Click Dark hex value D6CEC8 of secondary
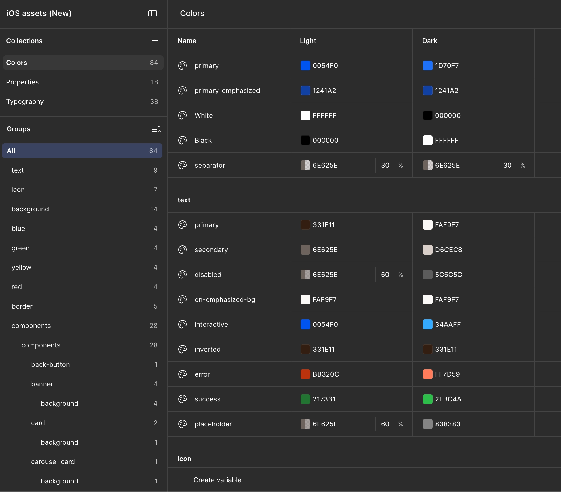Image resolution: width=561 pixels, height=492 pixels. pyautogui.click(x=448, y=250)
